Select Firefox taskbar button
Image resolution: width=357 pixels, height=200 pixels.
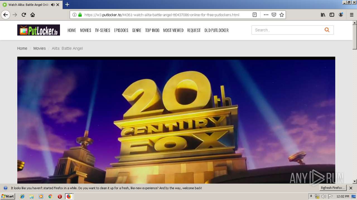69,196
